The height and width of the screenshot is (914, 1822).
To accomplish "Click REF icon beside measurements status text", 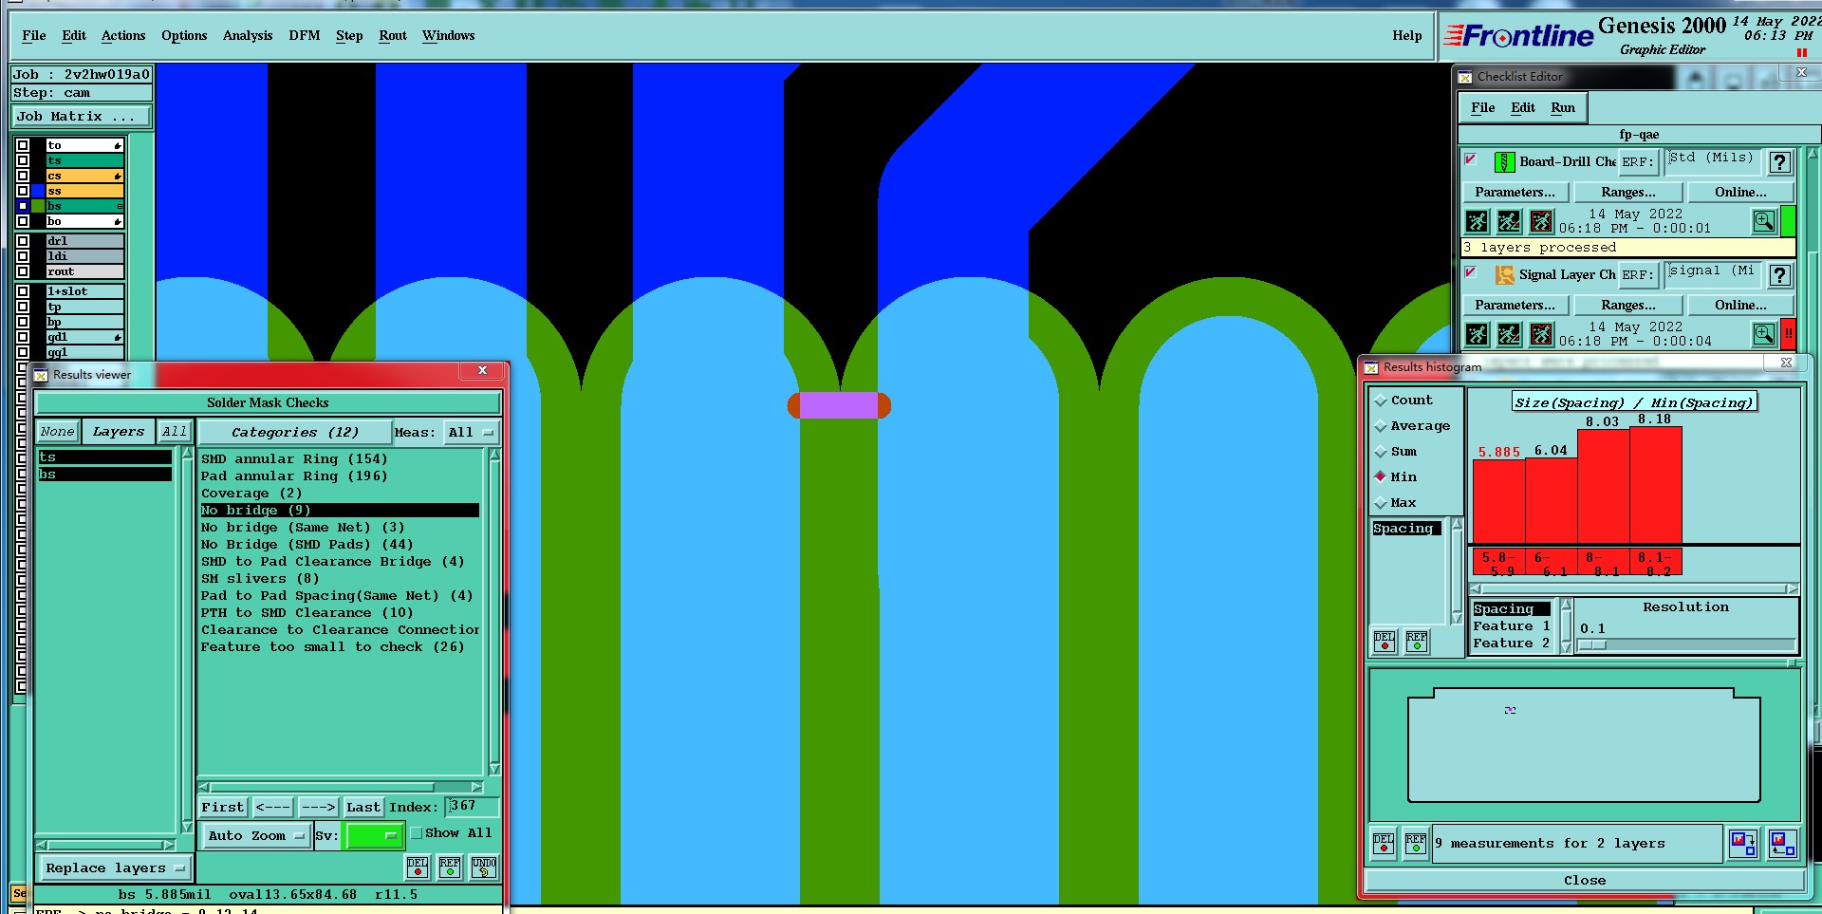I will pyautogui.click(x=1416, y=843).
